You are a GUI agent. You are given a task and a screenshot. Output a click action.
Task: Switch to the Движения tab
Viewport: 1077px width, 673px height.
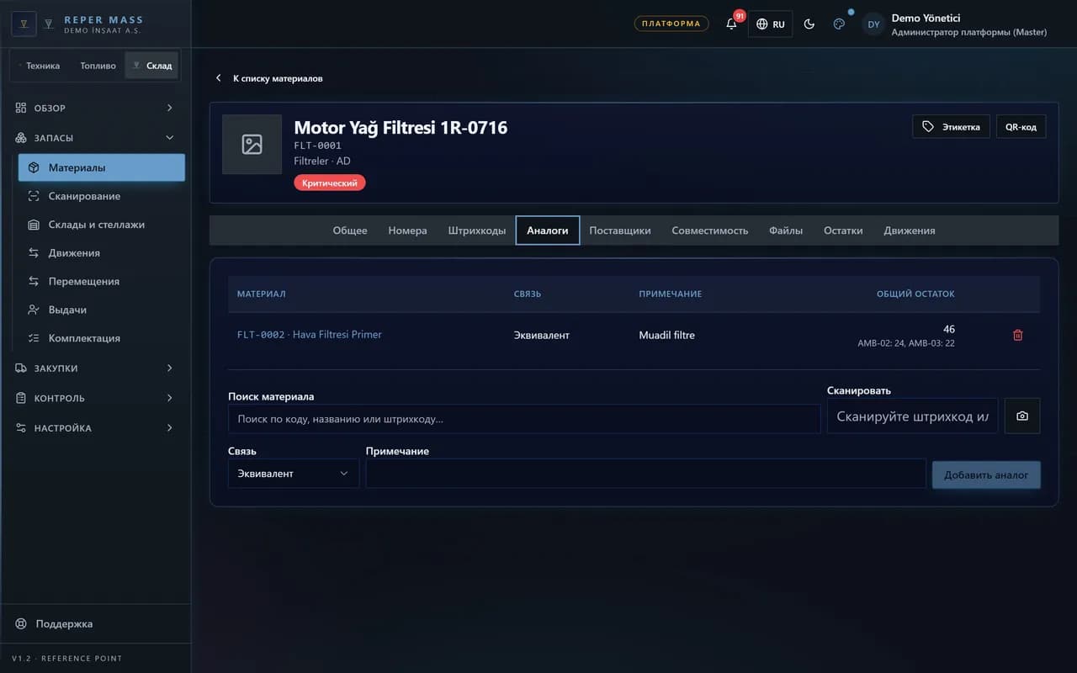point(910,231)
